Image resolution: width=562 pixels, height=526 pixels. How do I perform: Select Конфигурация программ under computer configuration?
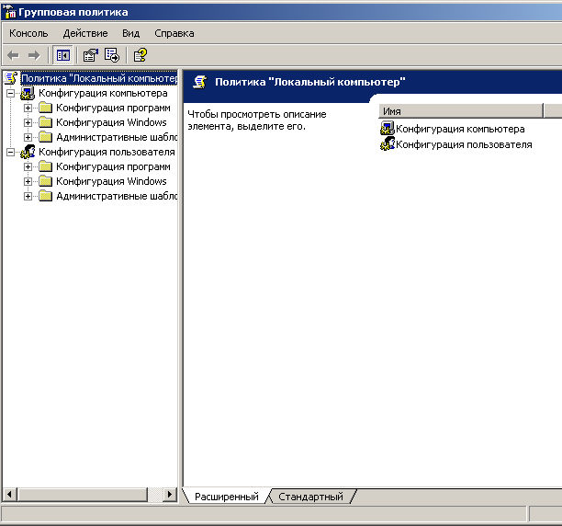click(113, 108)
